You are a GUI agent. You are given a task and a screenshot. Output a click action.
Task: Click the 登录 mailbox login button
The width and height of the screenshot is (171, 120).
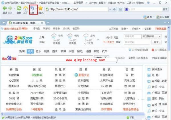156,42
